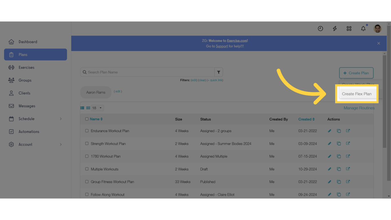
Task: Duplicate the Group Fitness Workout Plan
Action: pos(339,182)
